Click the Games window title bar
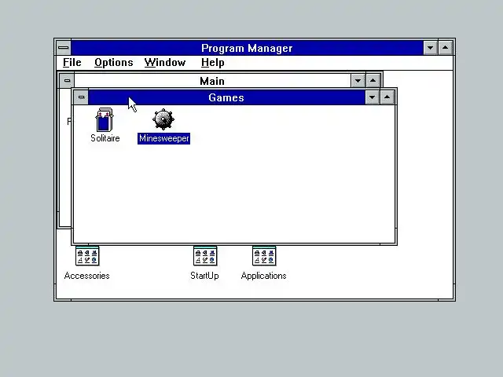This screenshot has width=503, height=377. tap(226, 97)
